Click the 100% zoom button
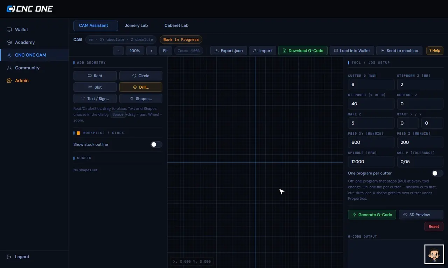448x268 pixels. point(135,51)
